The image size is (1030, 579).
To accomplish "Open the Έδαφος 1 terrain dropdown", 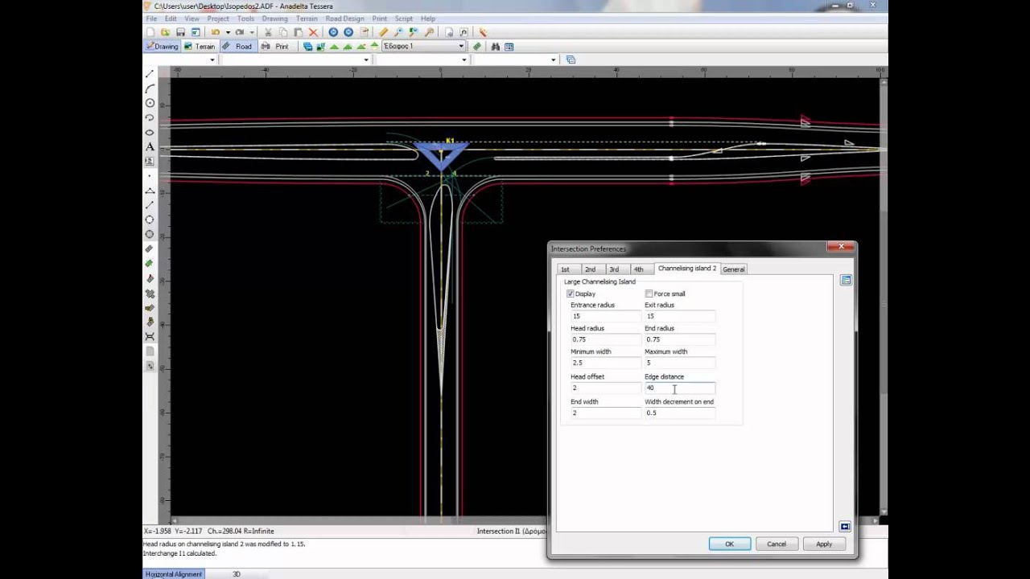I will pos(461,46).
